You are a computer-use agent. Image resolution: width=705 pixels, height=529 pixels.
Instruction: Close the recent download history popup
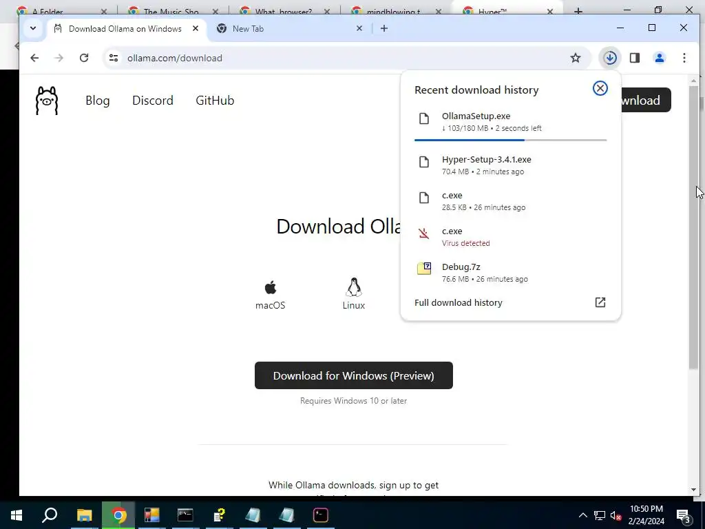[x=600, y=88]
